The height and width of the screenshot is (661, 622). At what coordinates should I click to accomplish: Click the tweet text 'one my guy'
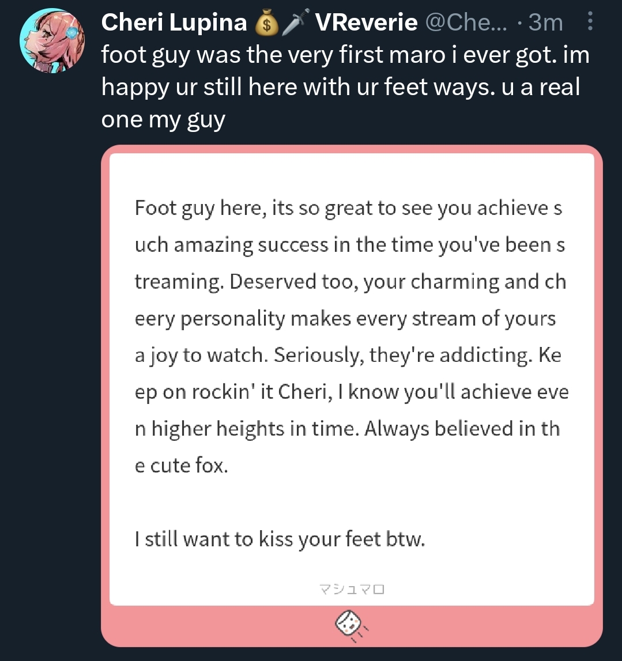(x=163, y=120)
